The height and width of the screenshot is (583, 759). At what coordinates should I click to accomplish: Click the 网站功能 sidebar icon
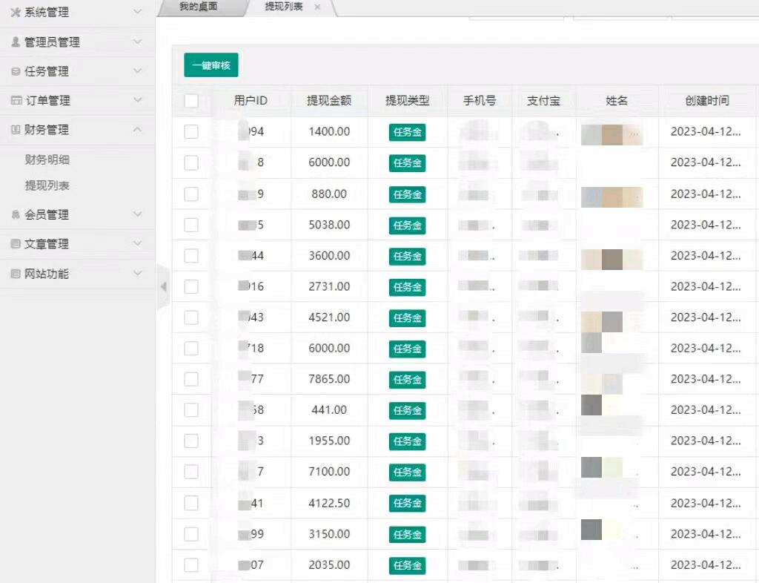(15, 274)
